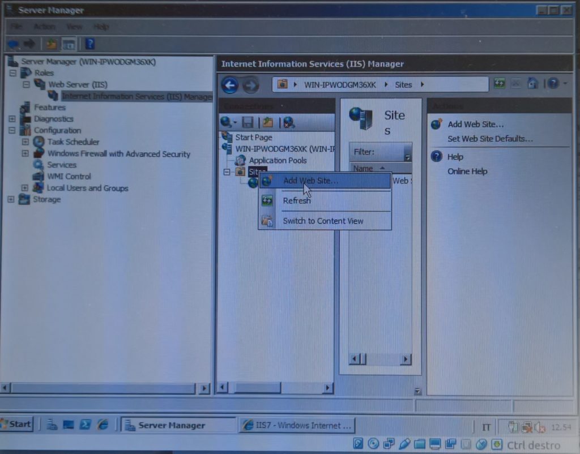Select Application Pools in Connections tree
Screen dimensions: 580x454
(x=278, y=160)
